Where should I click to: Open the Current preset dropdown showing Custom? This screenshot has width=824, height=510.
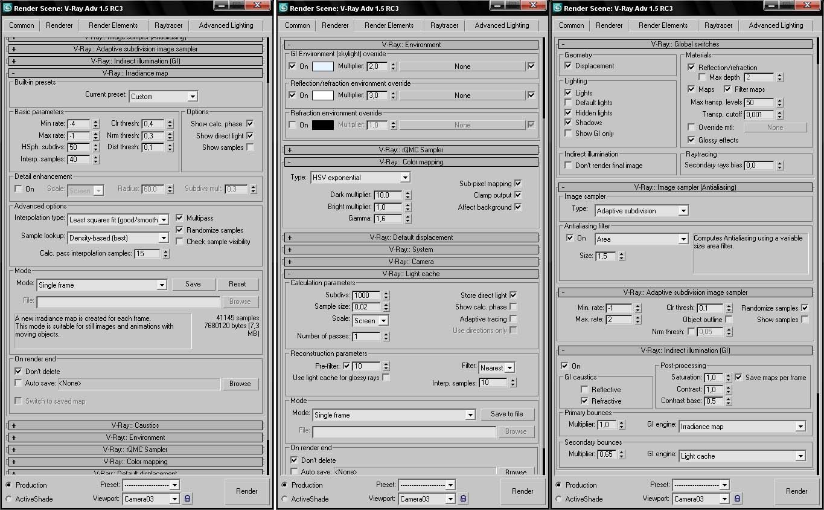(x=164, y=96)
